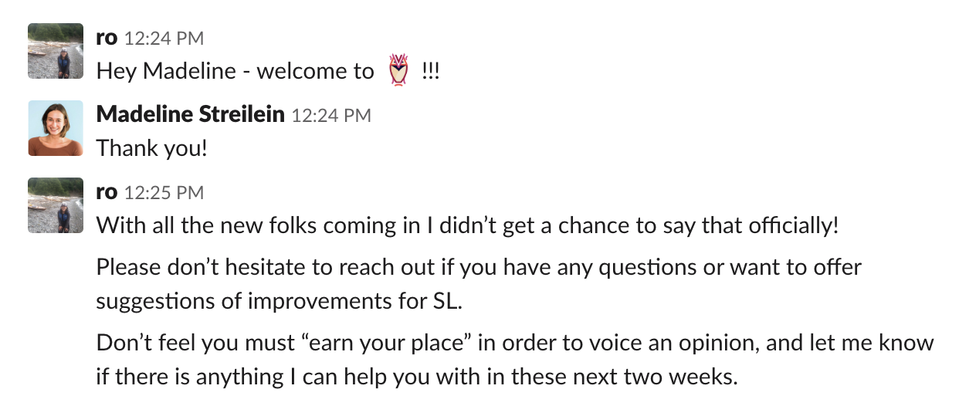This screenshot has height=406, width=959.
Task: Click ro's avatar beside the 12:25 PM message
Action: pos(56,205)
